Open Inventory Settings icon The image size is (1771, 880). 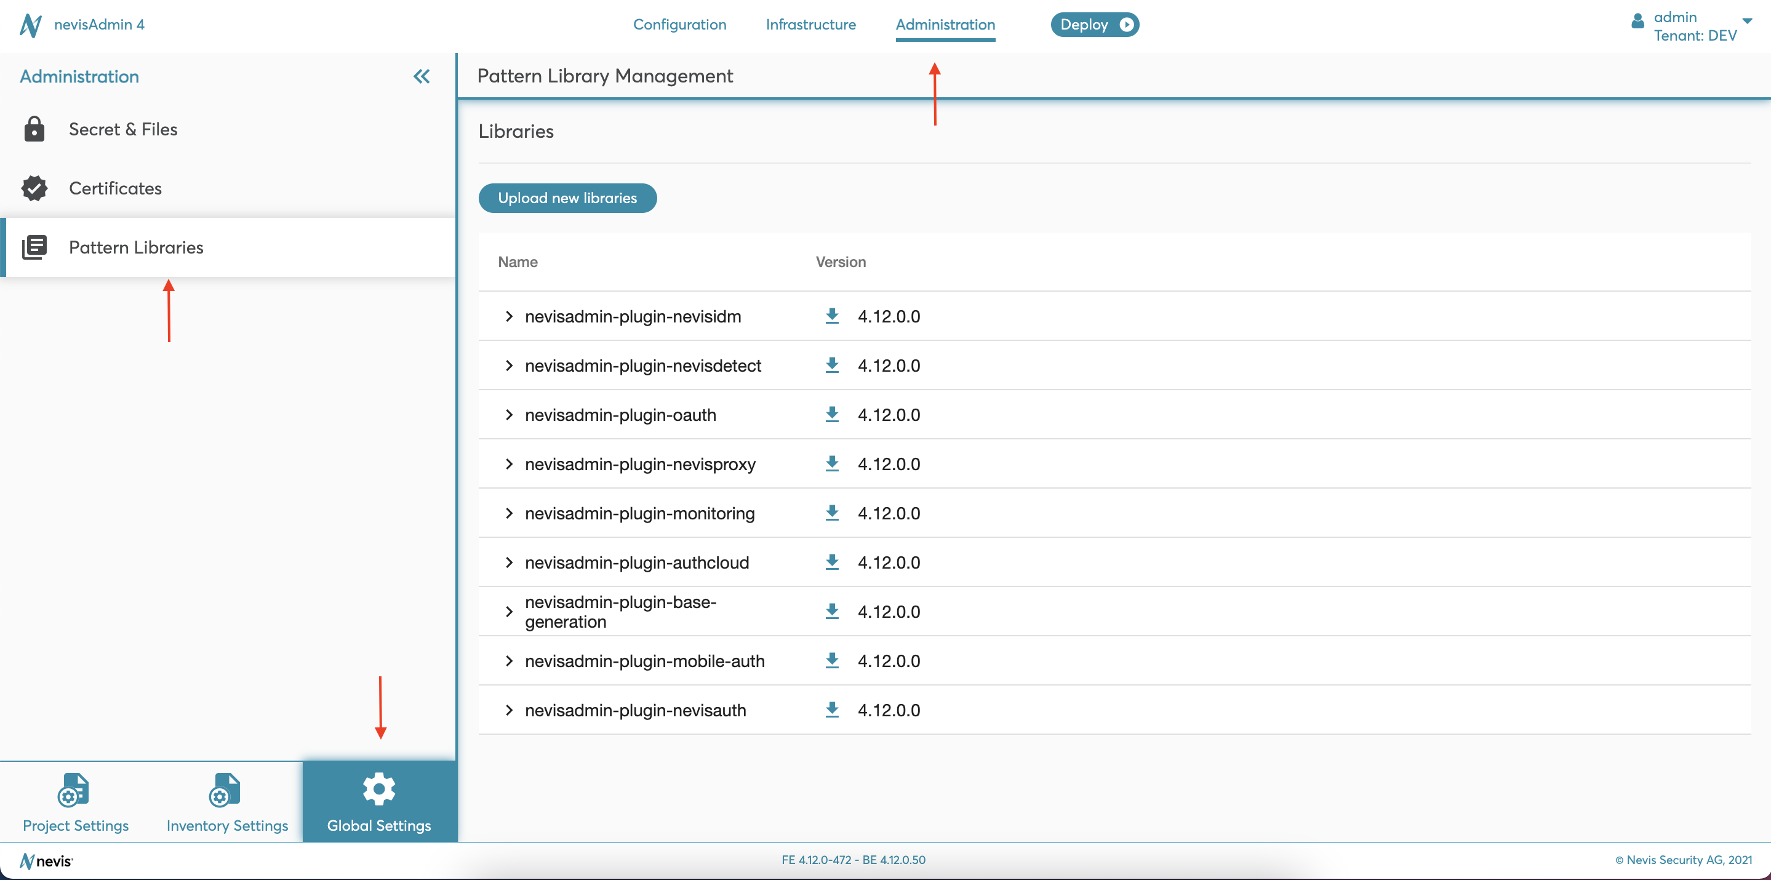tap(225, 790)
